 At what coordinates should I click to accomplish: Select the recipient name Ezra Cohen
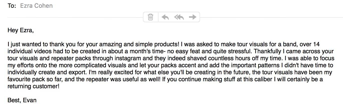(36, 6)
